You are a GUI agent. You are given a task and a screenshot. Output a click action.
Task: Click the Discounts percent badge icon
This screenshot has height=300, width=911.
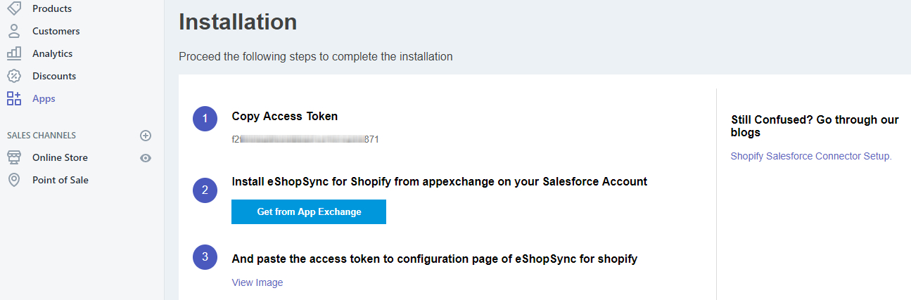coord(14,76)
